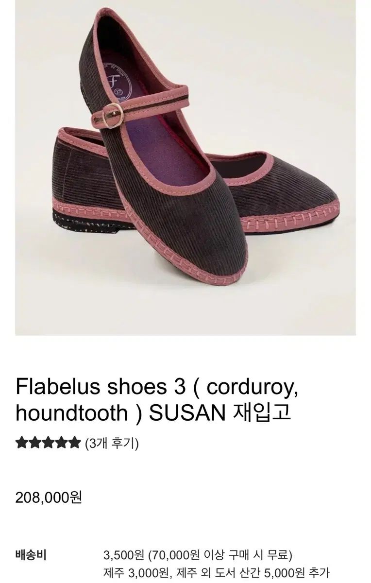Tap the SUSAN 재입고 text in title

pos(220,413)
